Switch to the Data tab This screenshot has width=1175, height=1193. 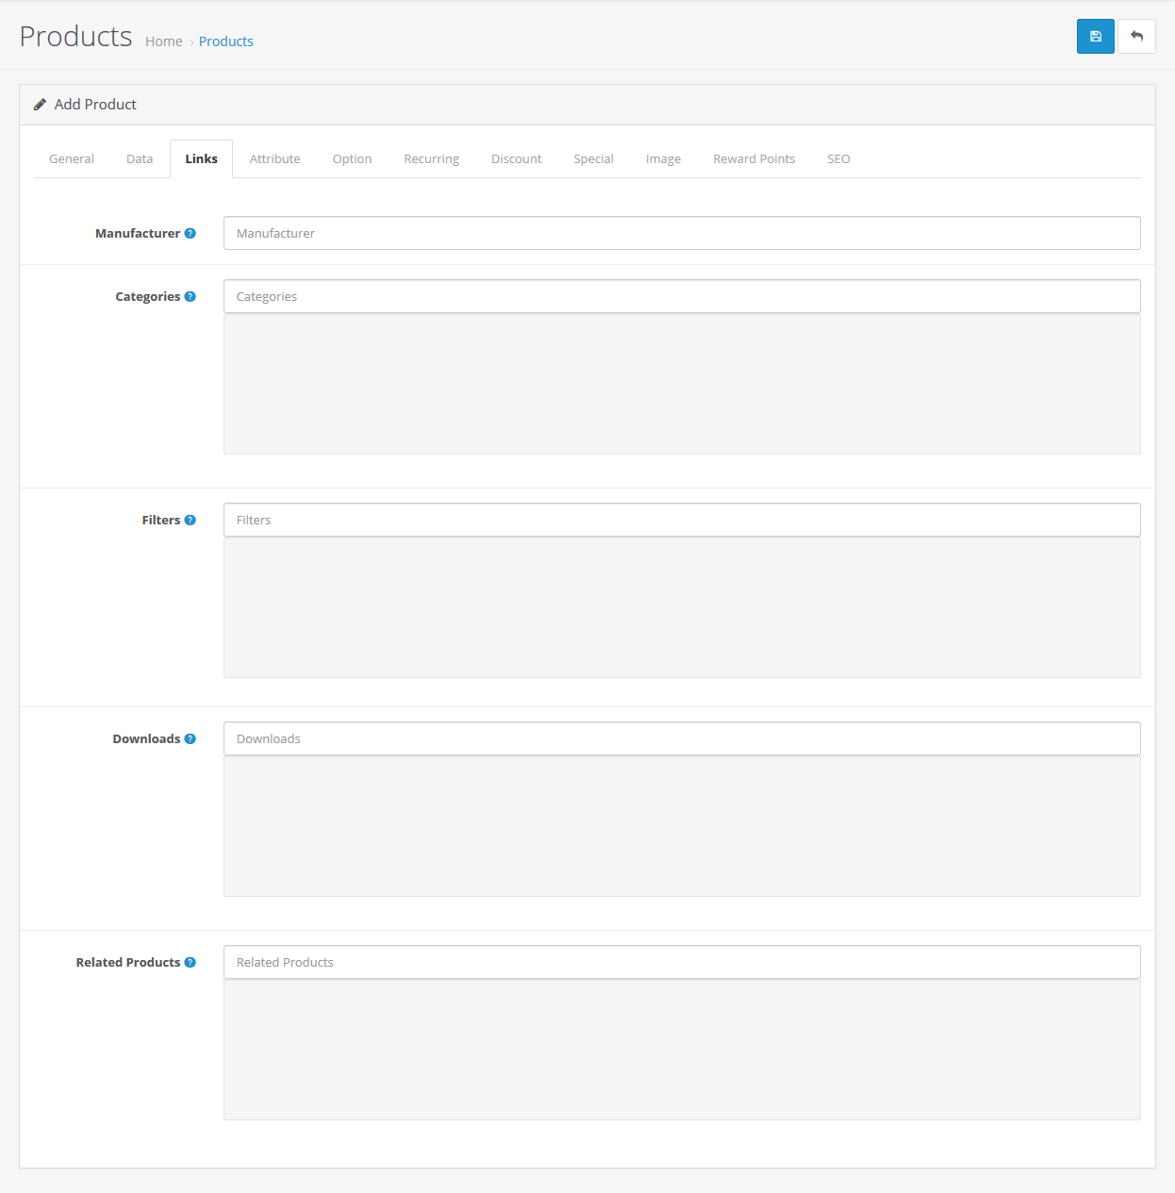coord(140,159)
